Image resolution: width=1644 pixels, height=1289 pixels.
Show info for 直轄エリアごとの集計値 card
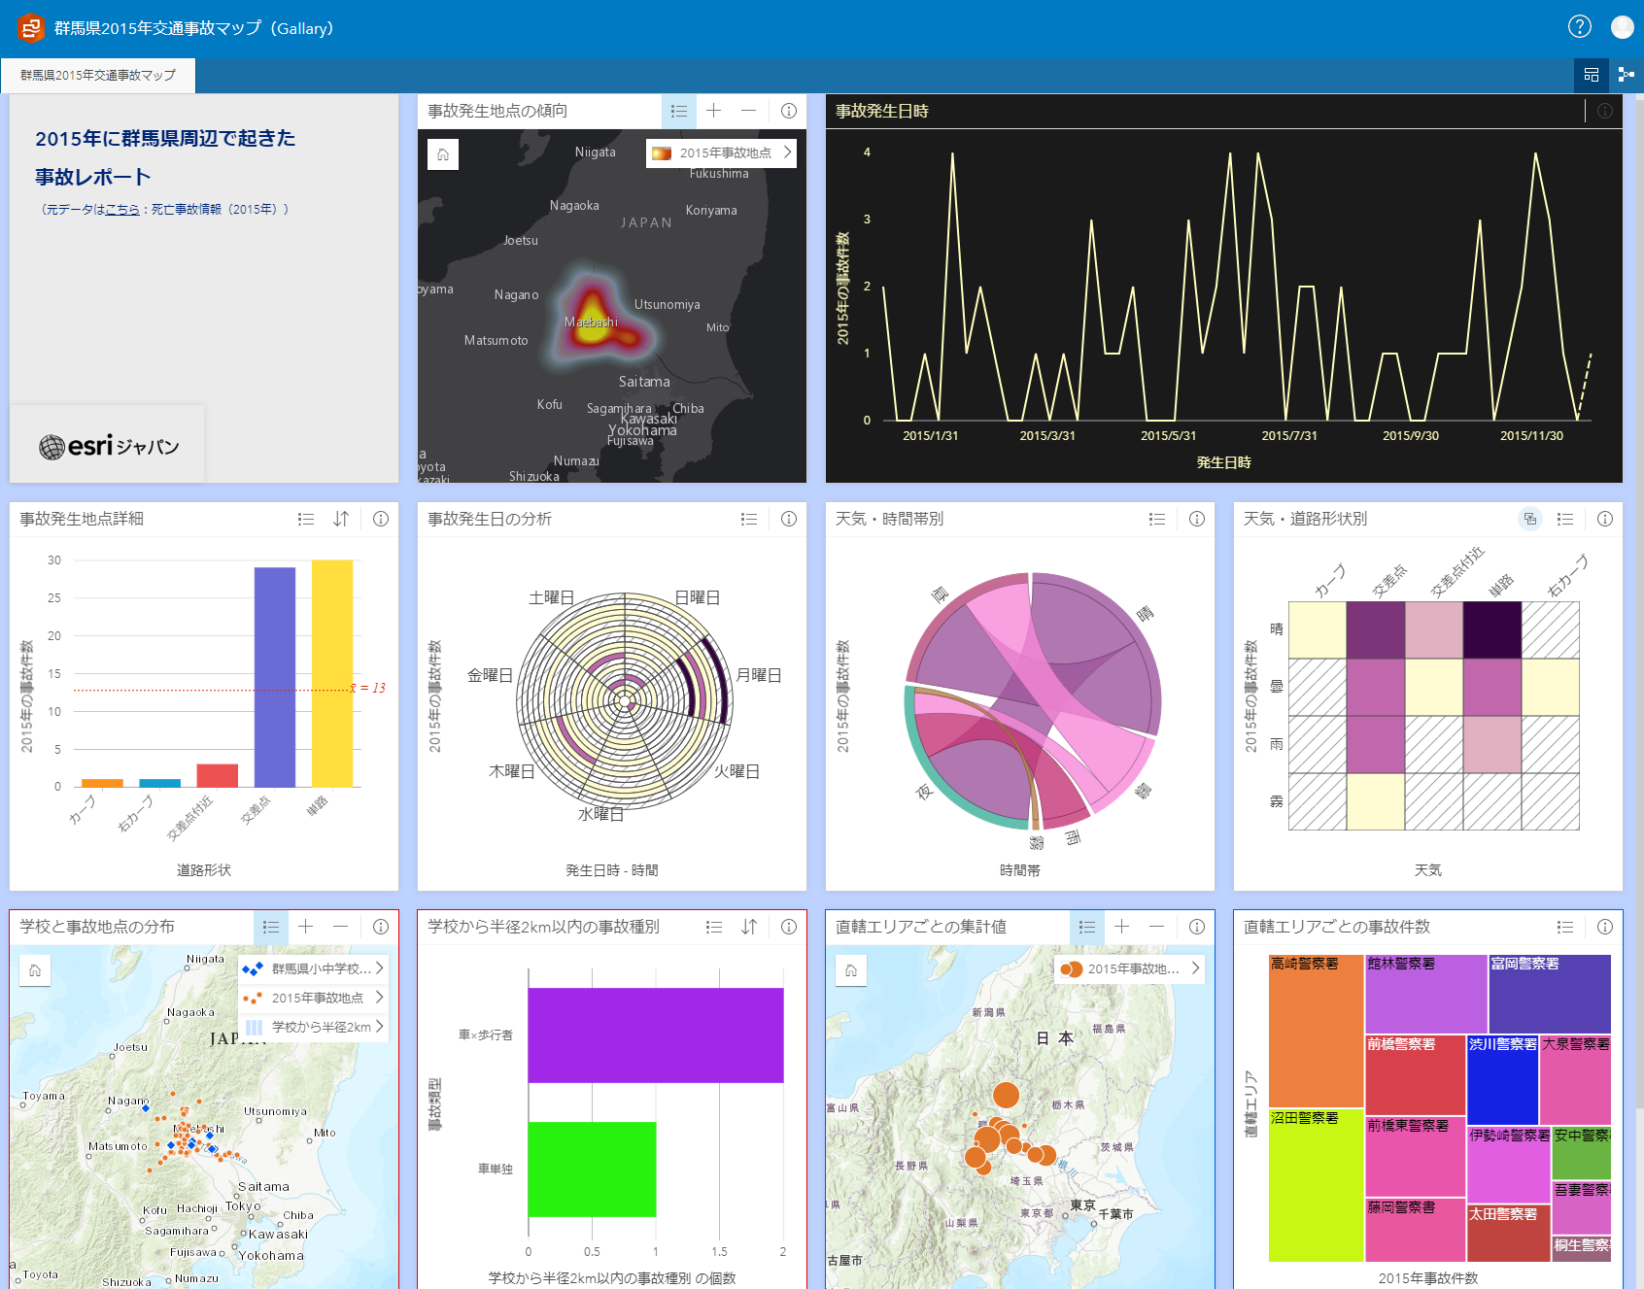[x=1197, y=927]
